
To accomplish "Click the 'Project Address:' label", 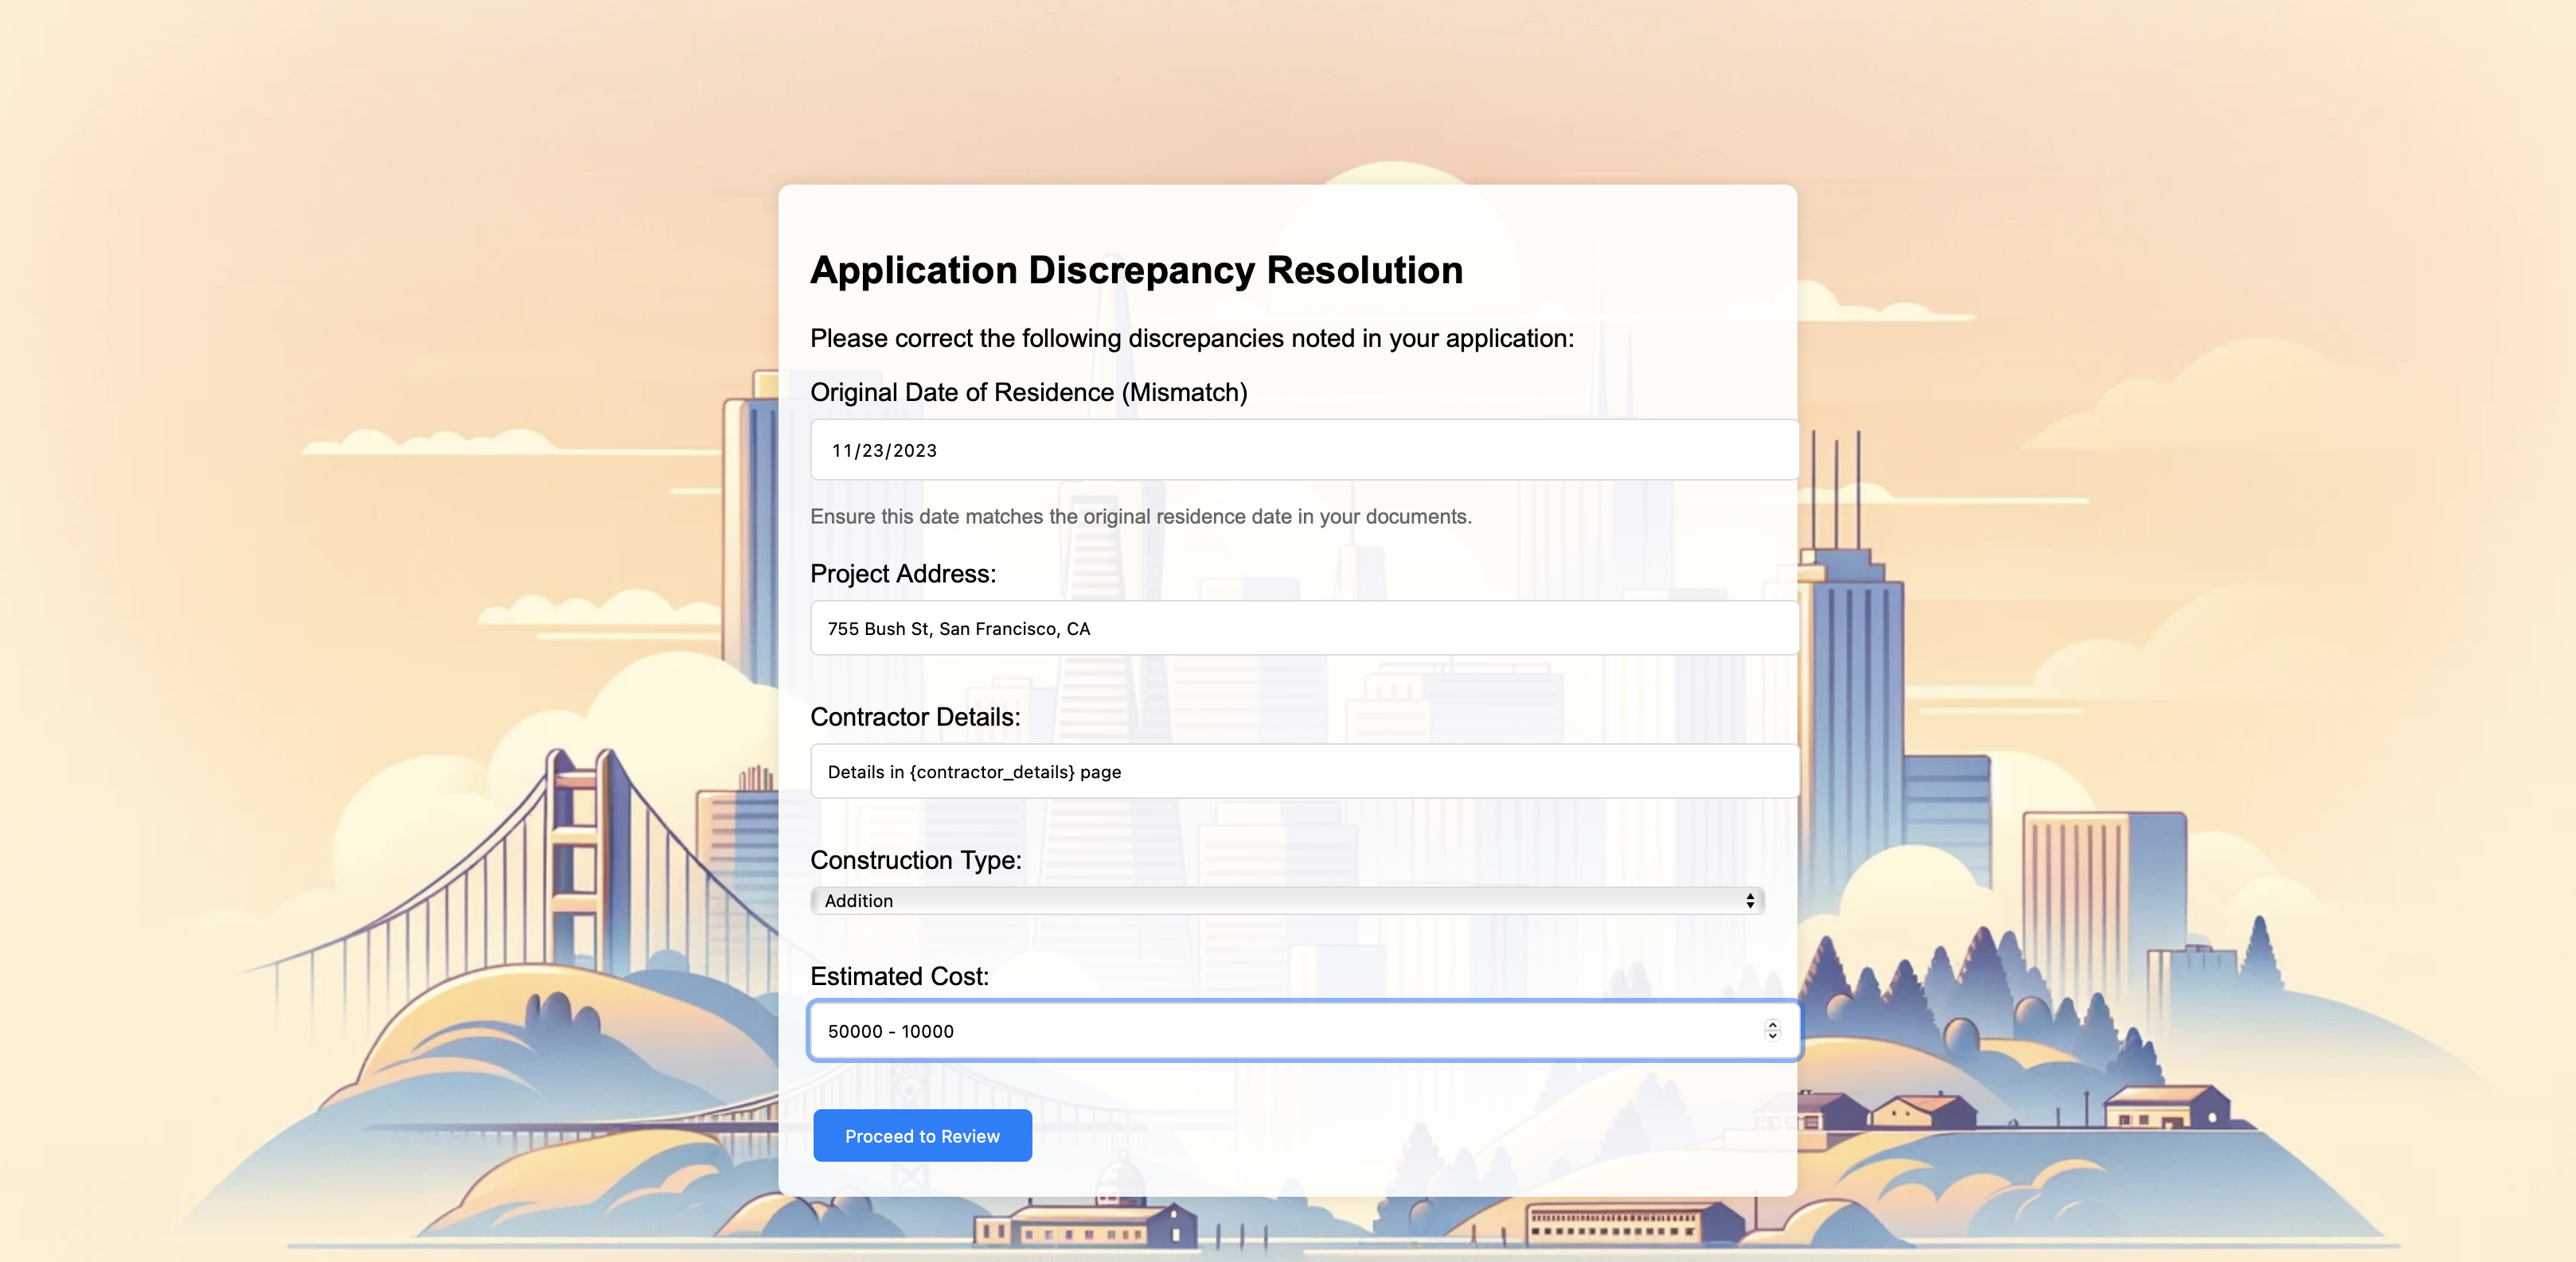I will 902,574.
